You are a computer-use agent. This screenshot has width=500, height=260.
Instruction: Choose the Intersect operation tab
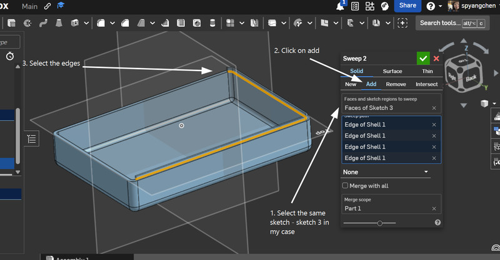click(x=426, y=84)
